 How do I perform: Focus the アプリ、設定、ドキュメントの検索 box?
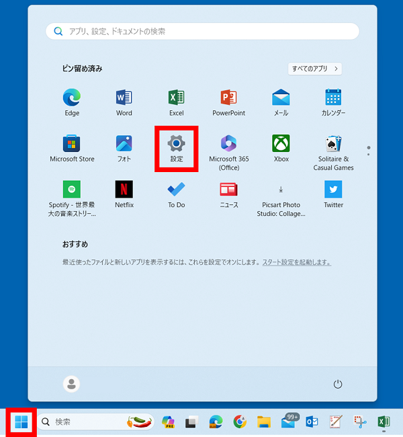click(x=202, y=31)
